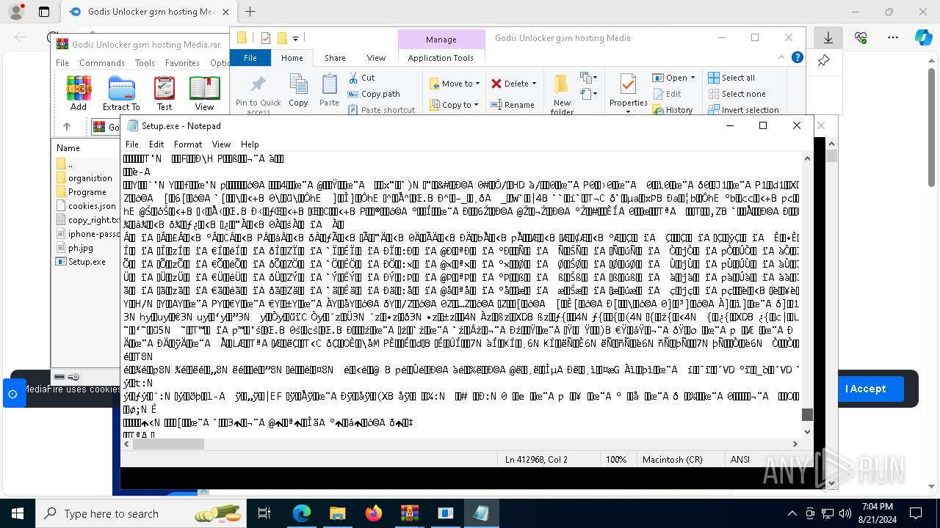Open Firefox from taskbar
This screenshot has width=940, height=528.
point(374,513)
